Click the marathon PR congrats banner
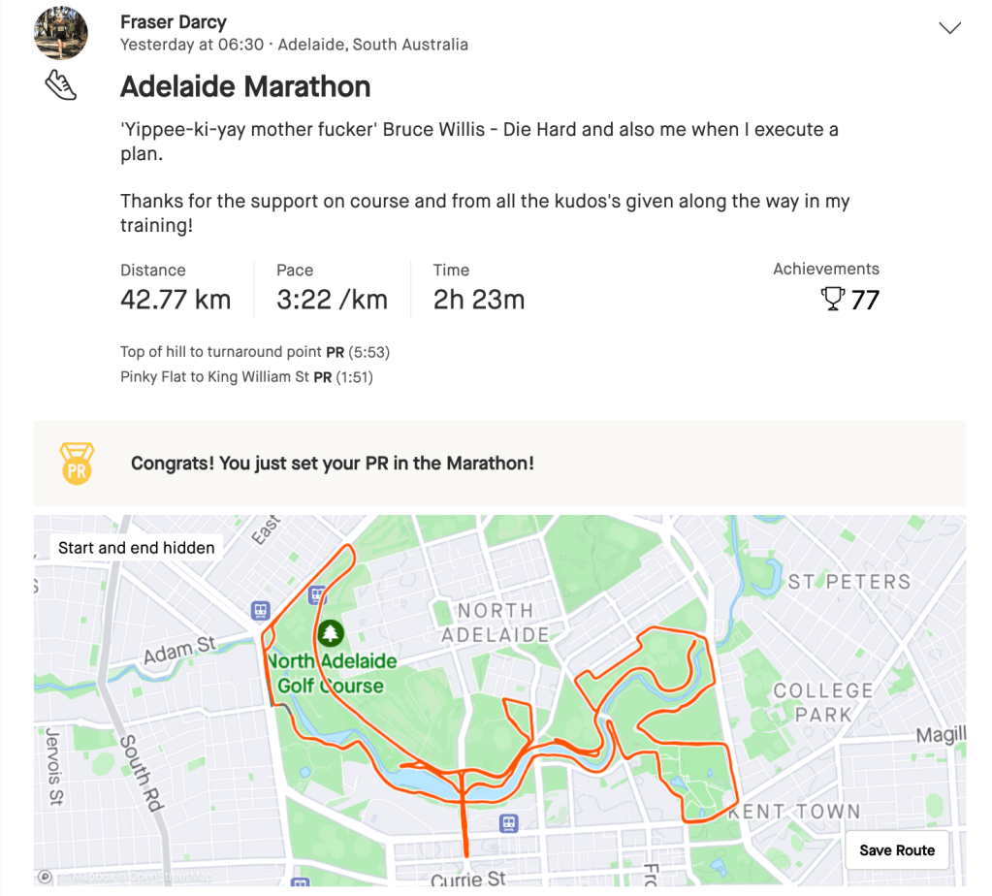This screenshot has height=896, width=992. [332, 464]
